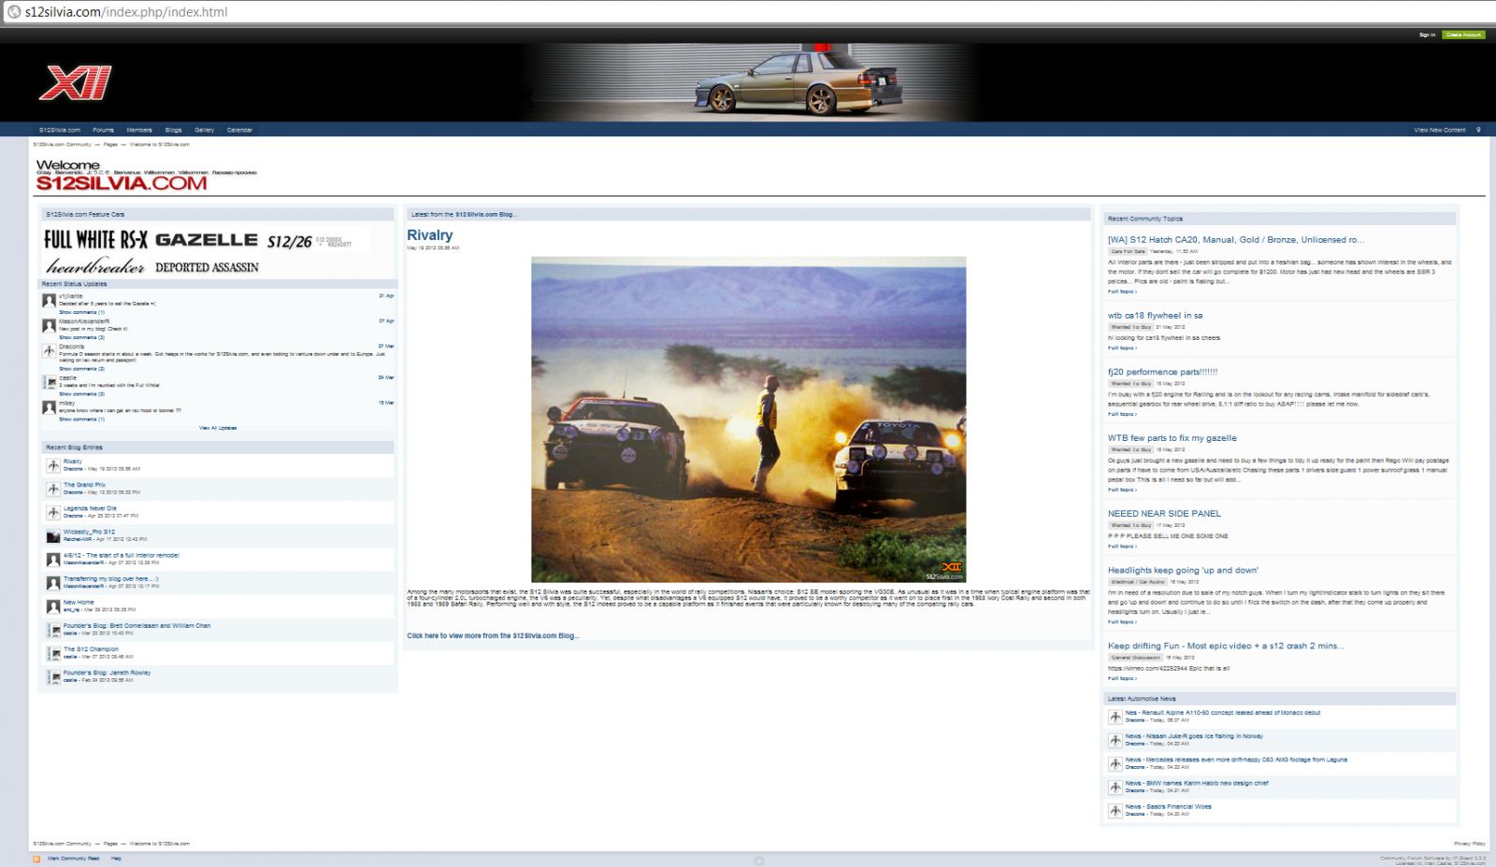
Task: Click Mark Community Read in footer
Action: pos(73,858)
